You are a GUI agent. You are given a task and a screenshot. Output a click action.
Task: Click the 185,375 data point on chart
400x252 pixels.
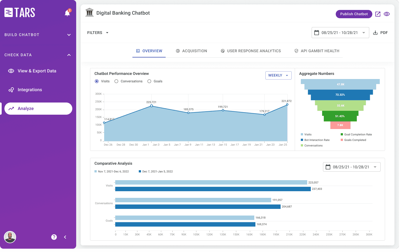(x=189, y=113)
